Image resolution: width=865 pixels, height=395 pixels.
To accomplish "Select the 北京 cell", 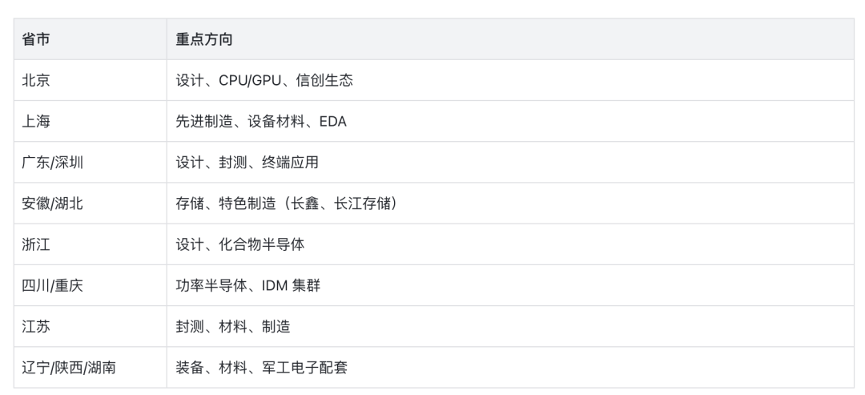I will coord(90,81).
